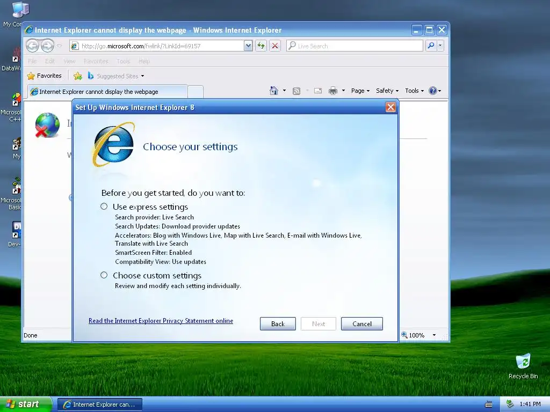Click the disabled Next button in the setup dialog
This screenshot has height=412, width=550.
click(318, 323)
